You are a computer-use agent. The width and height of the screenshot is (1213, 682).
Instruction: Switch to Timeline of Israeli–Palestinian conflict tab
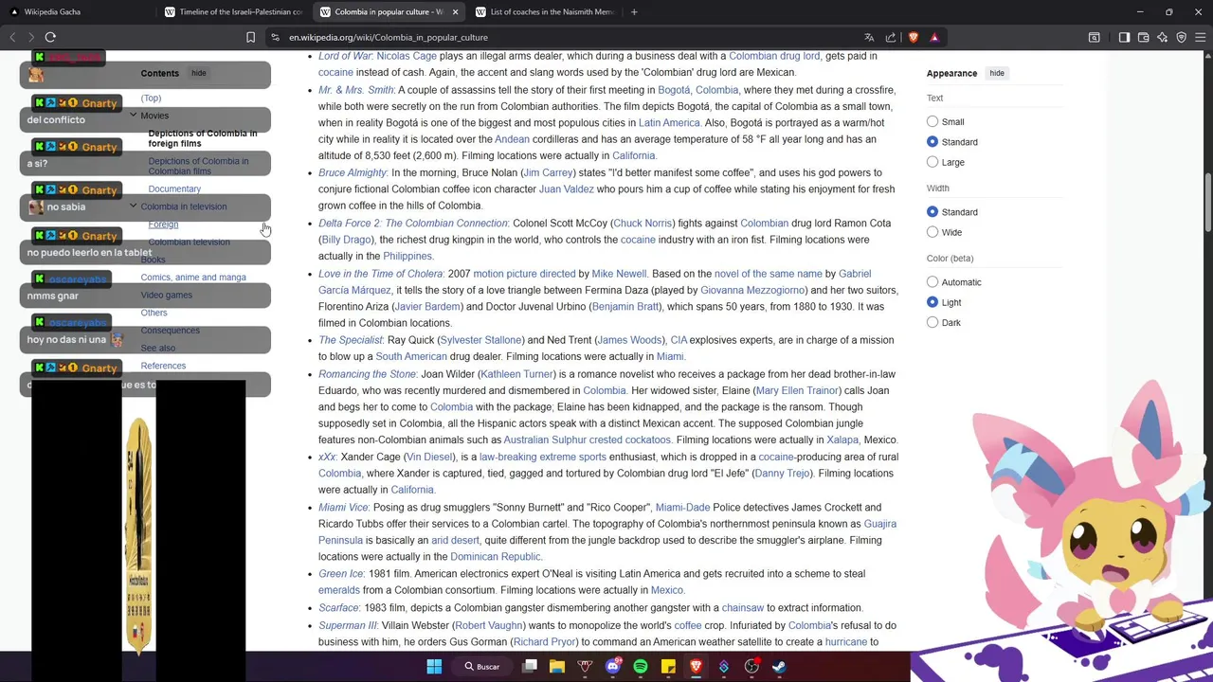(x=234, y=11)
